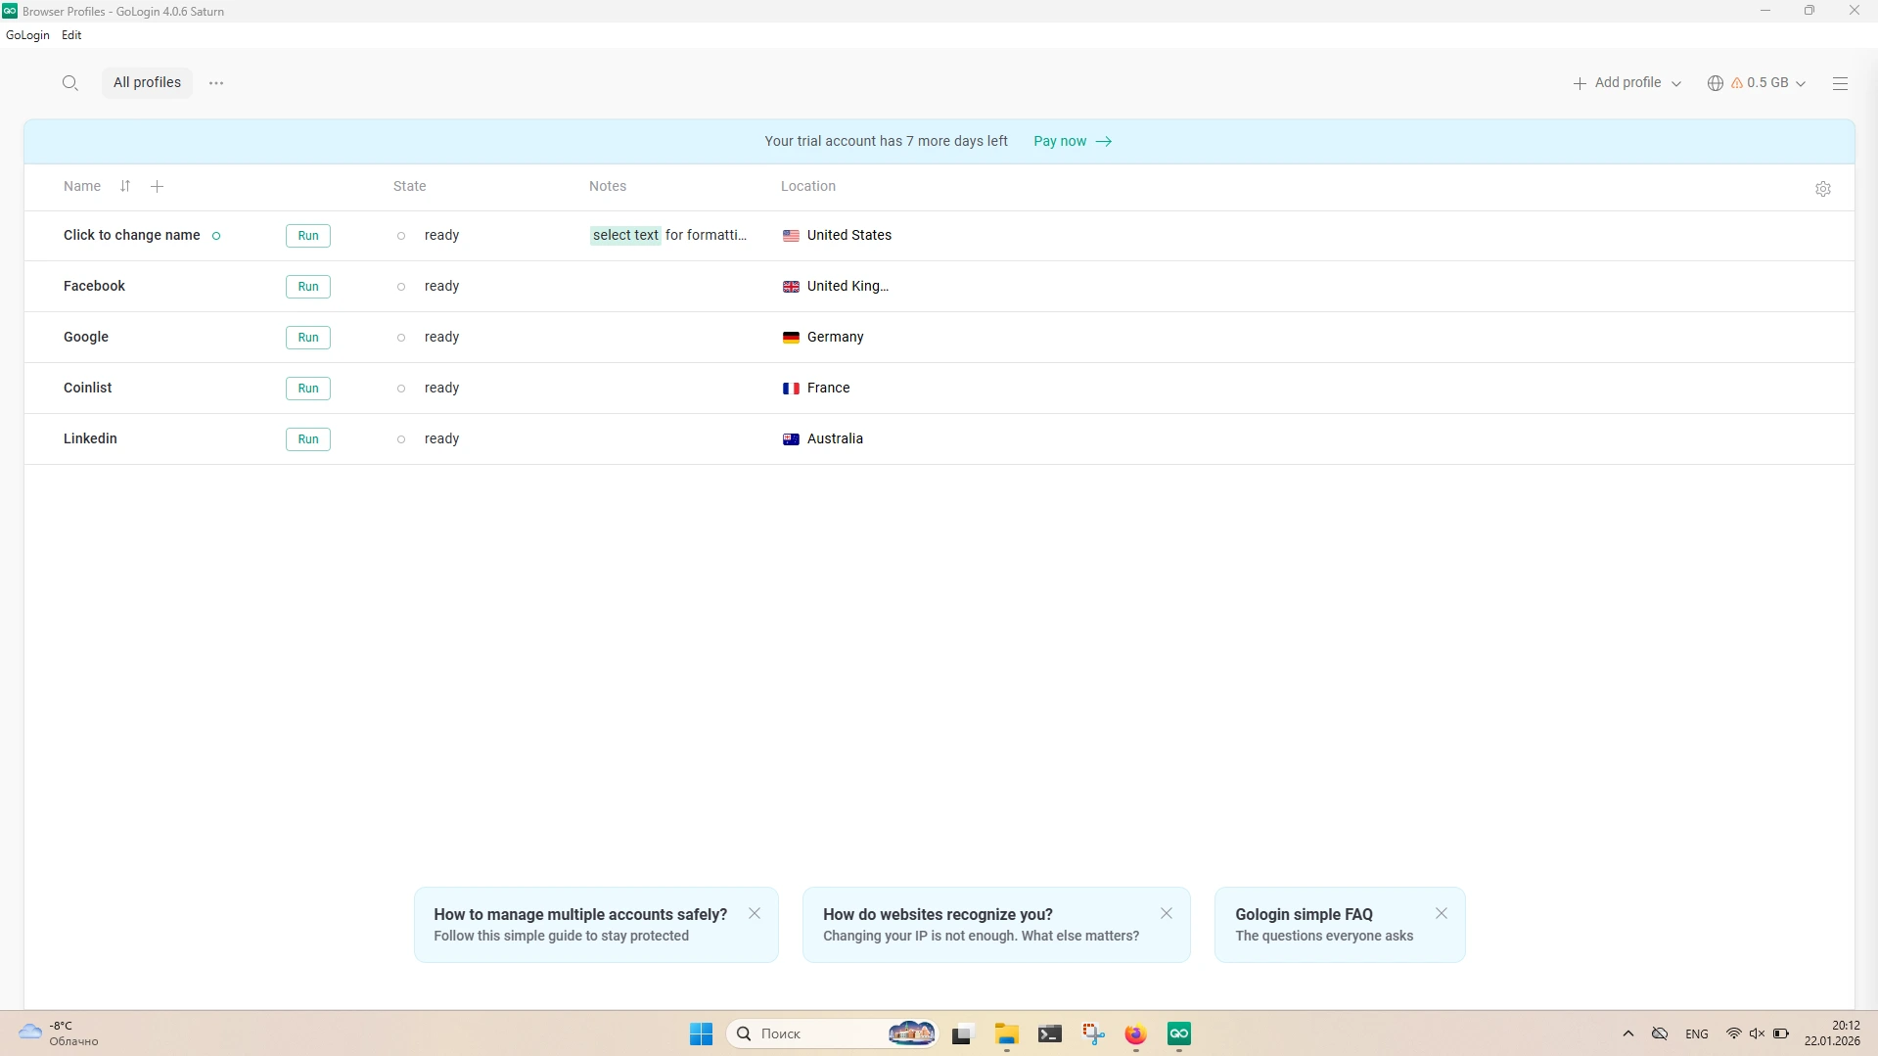Click the France flag icon
This screenshot has height=1056, width=1878.
click(791, 389)
